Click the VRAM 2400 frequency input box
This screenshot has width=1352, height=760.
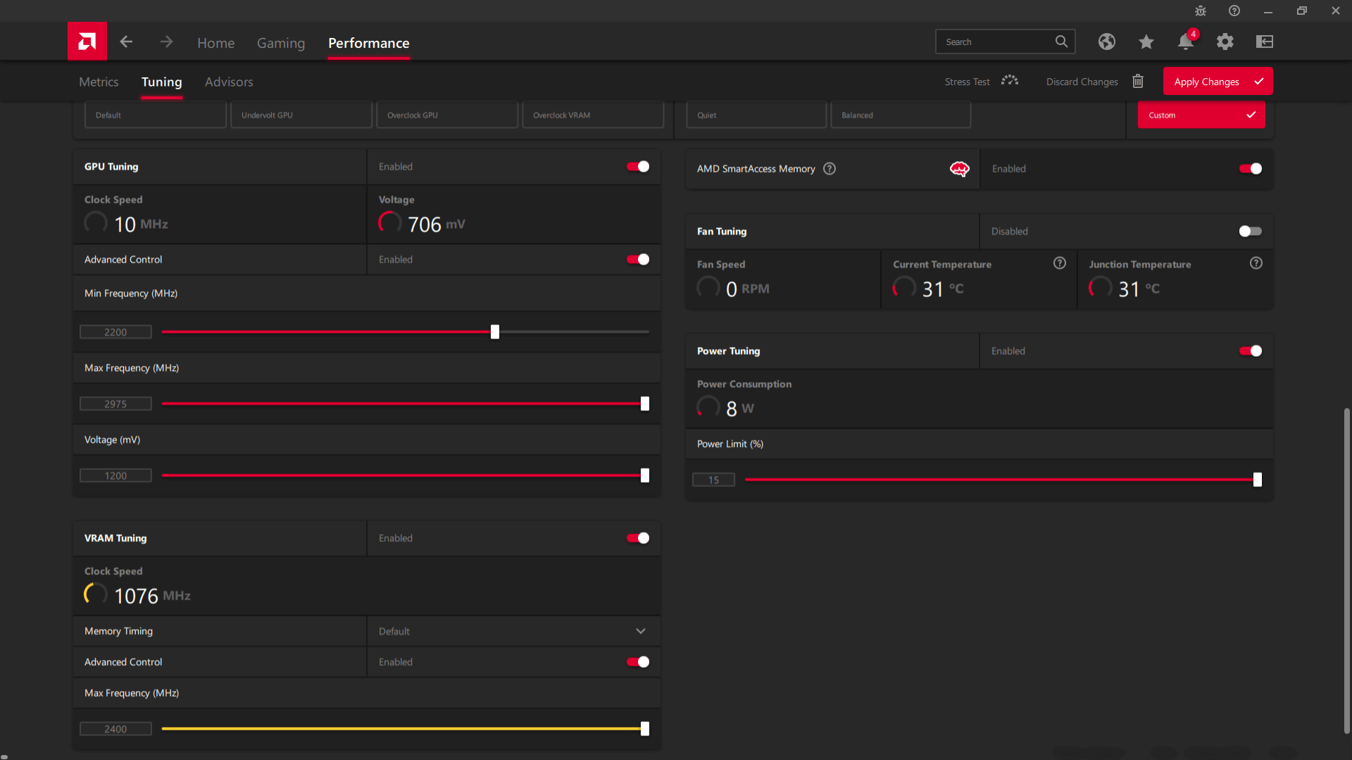(115, 729)
